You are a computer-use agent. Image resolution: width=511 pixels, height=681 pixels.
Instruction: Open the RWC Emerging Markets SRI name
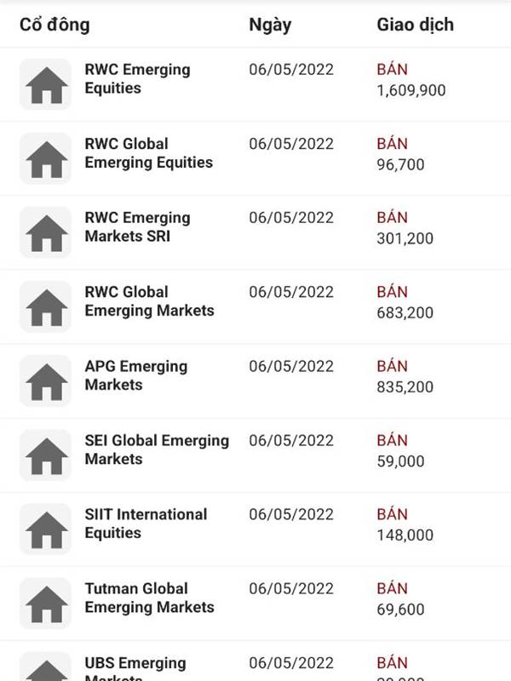point(137,226)
